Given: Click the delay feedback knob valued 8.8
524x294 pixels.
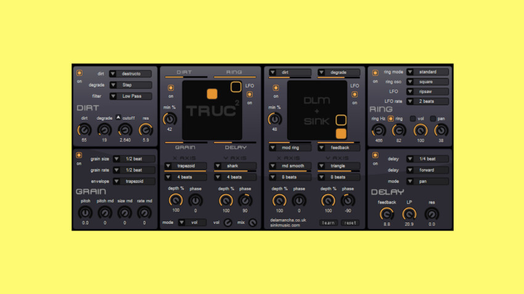Looking at the screenshot, I should click(x=387, y=213).
